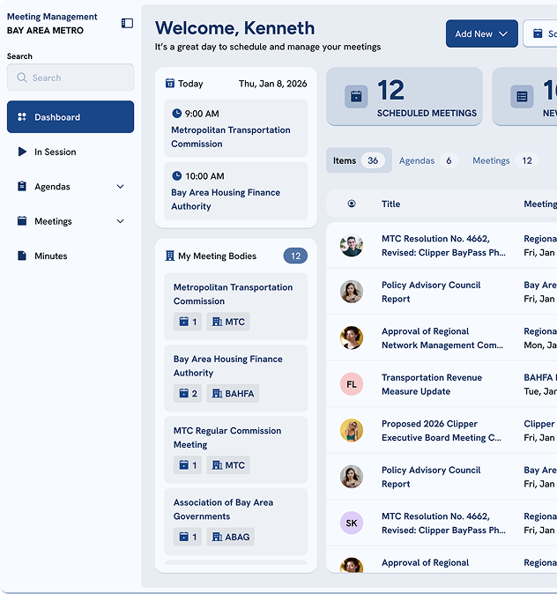
Task: Click meeting count chip under Bay Area Housing Finance
Action: 188,393
